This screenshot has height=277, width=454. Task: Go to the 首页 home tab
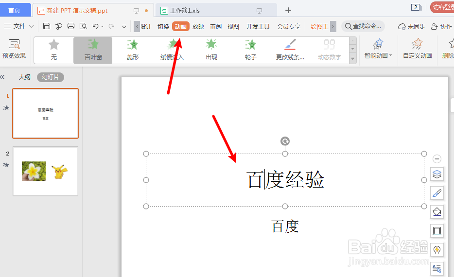15,10
